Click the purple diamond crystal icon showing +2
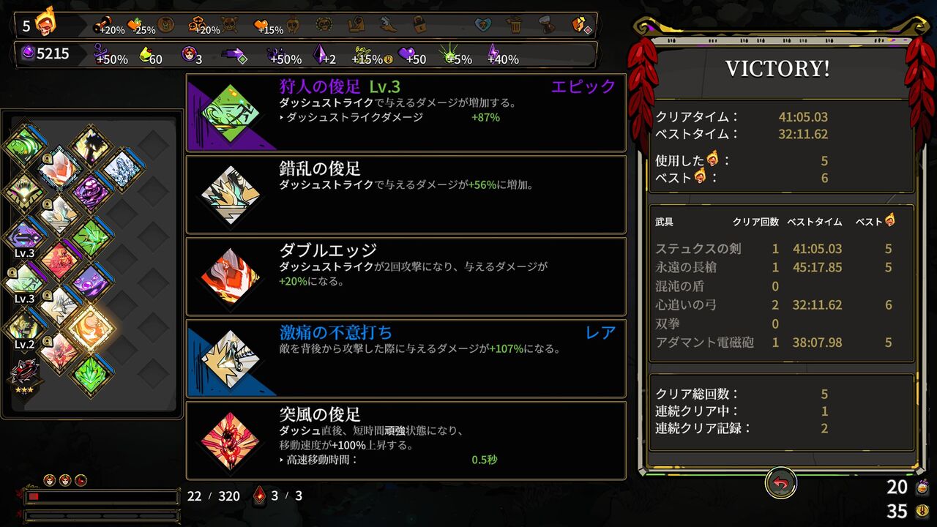937x527 pixels. 320,53
